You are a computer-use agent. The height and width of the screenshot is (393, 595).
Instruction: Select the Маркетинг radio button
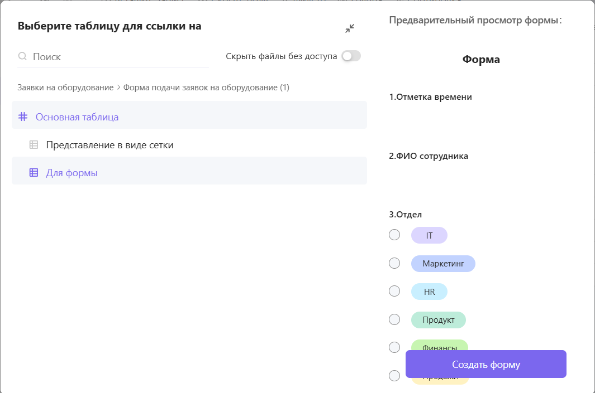[x=394, y=263]
